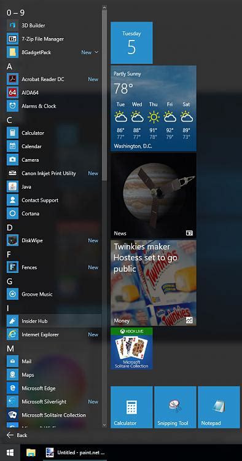Image resolution: width=242 pixels, height=461 pixels.
Task: Open the Contact Support icon
Action: pyautogui.click(x=12, y=200)
